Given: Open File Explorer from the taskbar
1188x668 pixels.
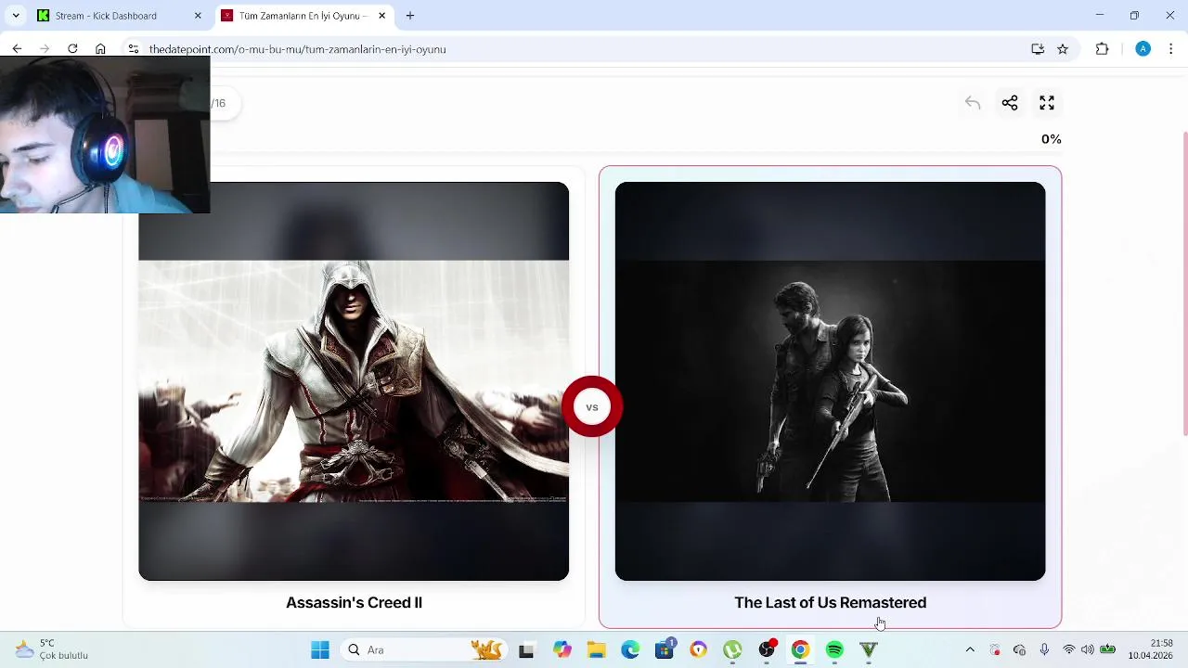Looking at the screenshot, I should point(596,650).
